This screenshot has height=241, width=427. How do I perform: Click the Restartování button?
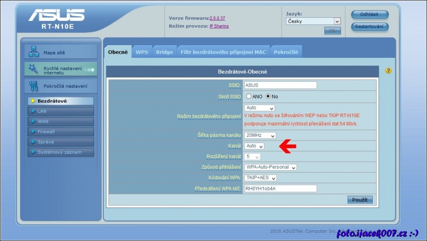pyautogui.click(x=369, y=27)
